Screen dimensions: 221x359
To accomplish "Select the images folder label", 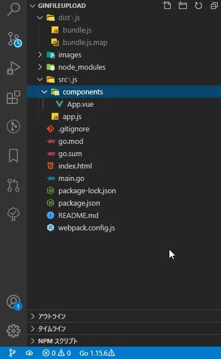I will pos(70,55).
